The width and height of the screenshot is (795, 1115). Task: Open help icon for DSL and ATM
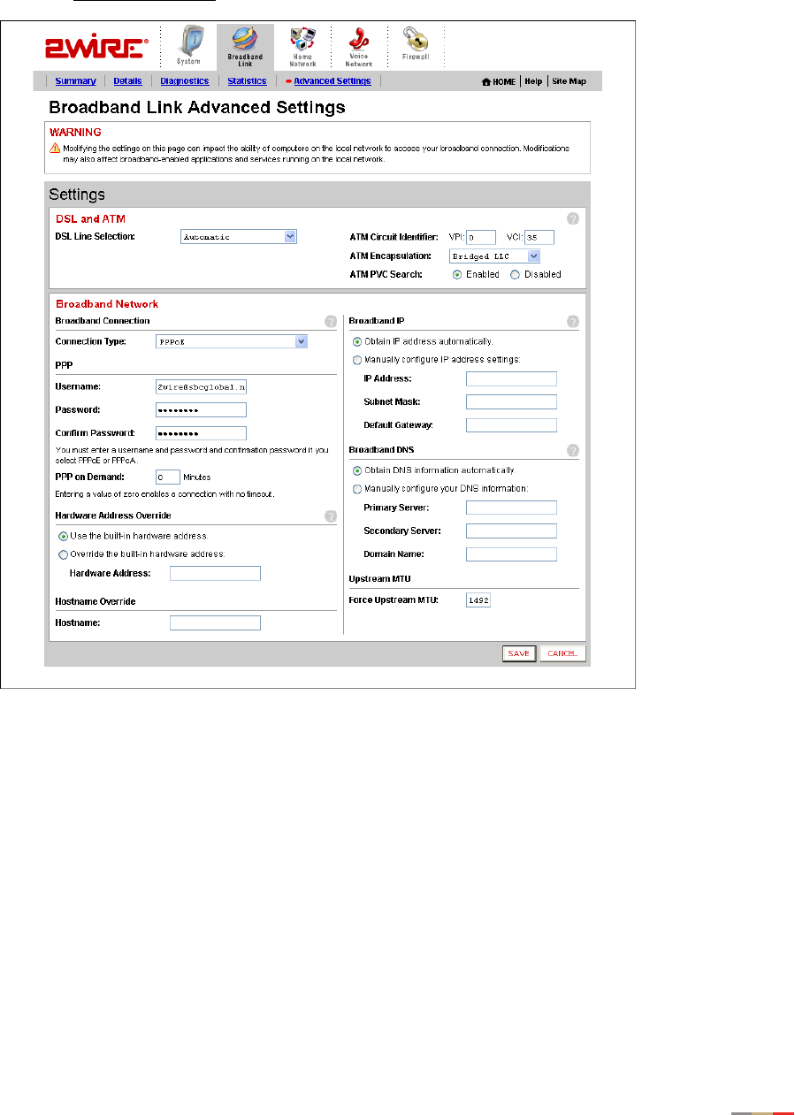pyautogui.click(x=572, y=218)
